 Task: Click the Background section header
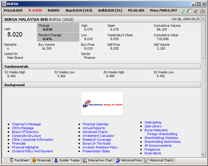coord(102,85)
